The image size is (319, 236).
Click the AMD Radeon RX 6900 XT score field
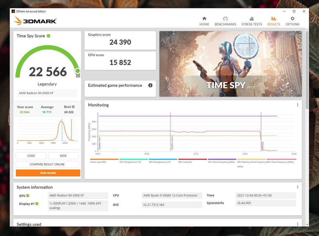tap(47, 93)
